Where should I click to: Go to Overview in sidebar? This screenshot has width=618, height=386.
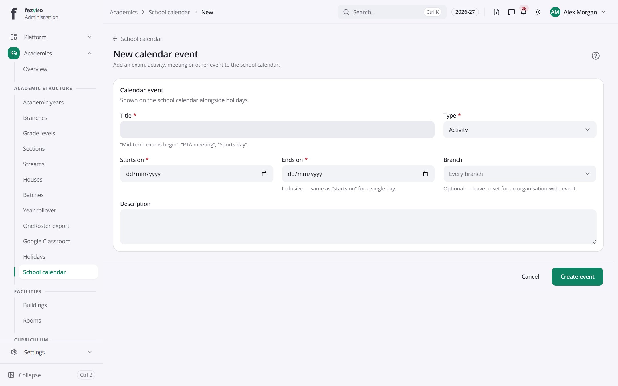coord(35,69)
